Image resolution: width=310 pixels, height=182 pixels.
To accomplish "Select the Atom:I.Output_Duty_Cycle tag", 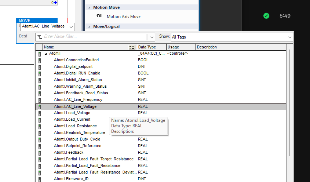I will [77, 139].
